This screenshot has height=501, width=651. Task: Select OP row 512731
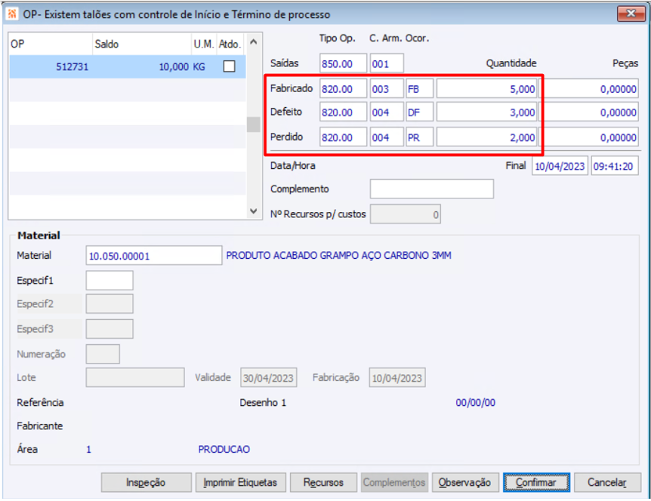[x=128, y=66]
